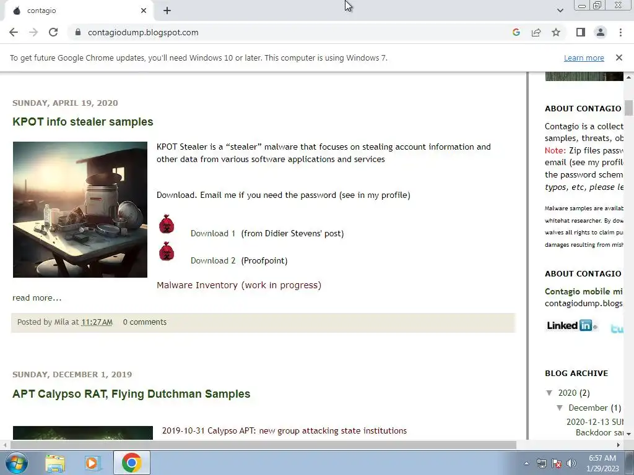Open the network tray icon

coord(541,463)
